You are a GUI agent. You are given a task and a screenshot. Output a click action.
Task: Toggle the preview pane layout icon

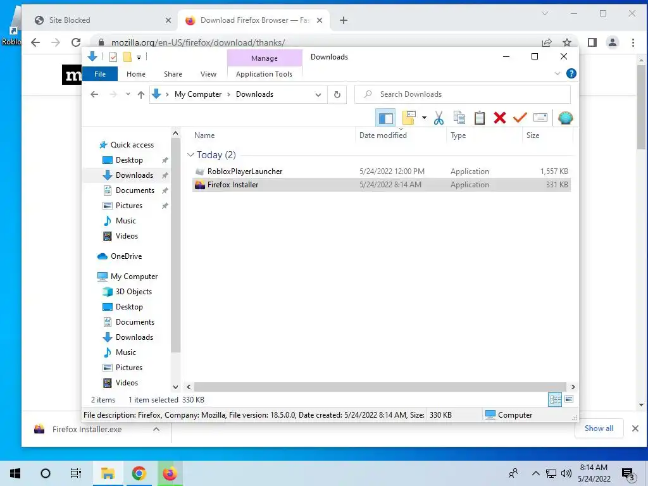click(x=385, y=118)
